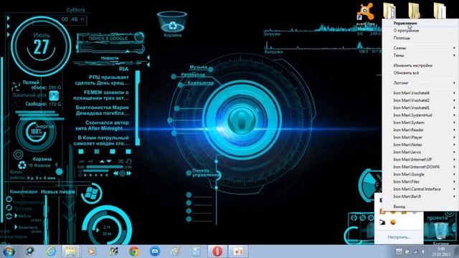Open Iron Man\Files menu entry

(x=420, y=181)
